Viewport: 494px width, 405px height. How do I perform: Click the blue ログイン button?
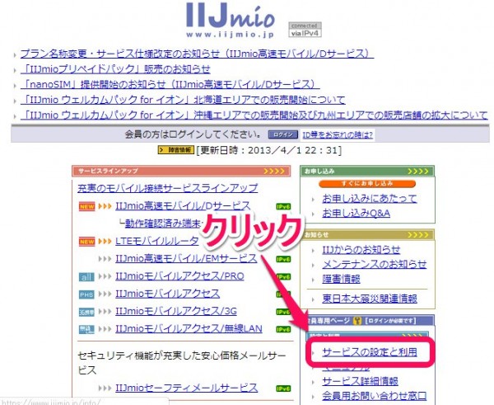(283, 134)
